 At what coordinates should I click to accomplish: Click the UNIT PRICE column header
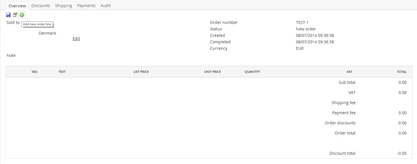pos(212,72)
